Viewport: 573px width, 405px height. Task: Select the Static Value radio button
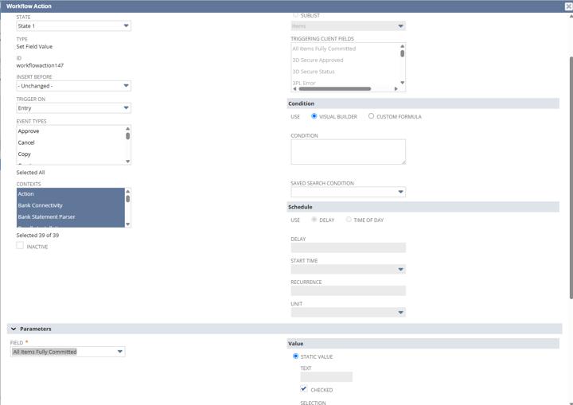[x=295, y=356]
